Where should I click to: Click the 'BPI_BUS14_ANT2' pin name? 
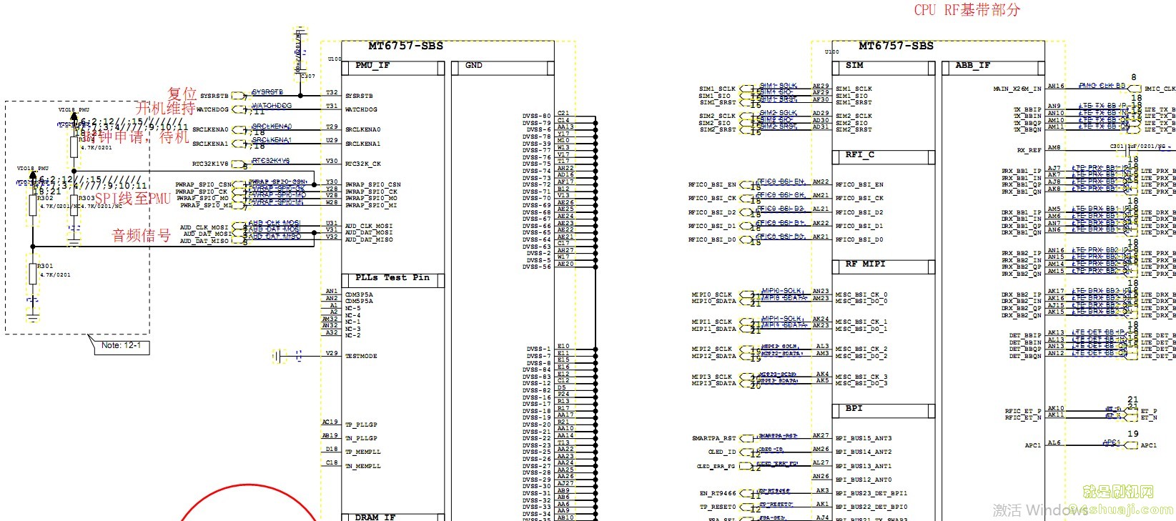[x=864, y=452]
